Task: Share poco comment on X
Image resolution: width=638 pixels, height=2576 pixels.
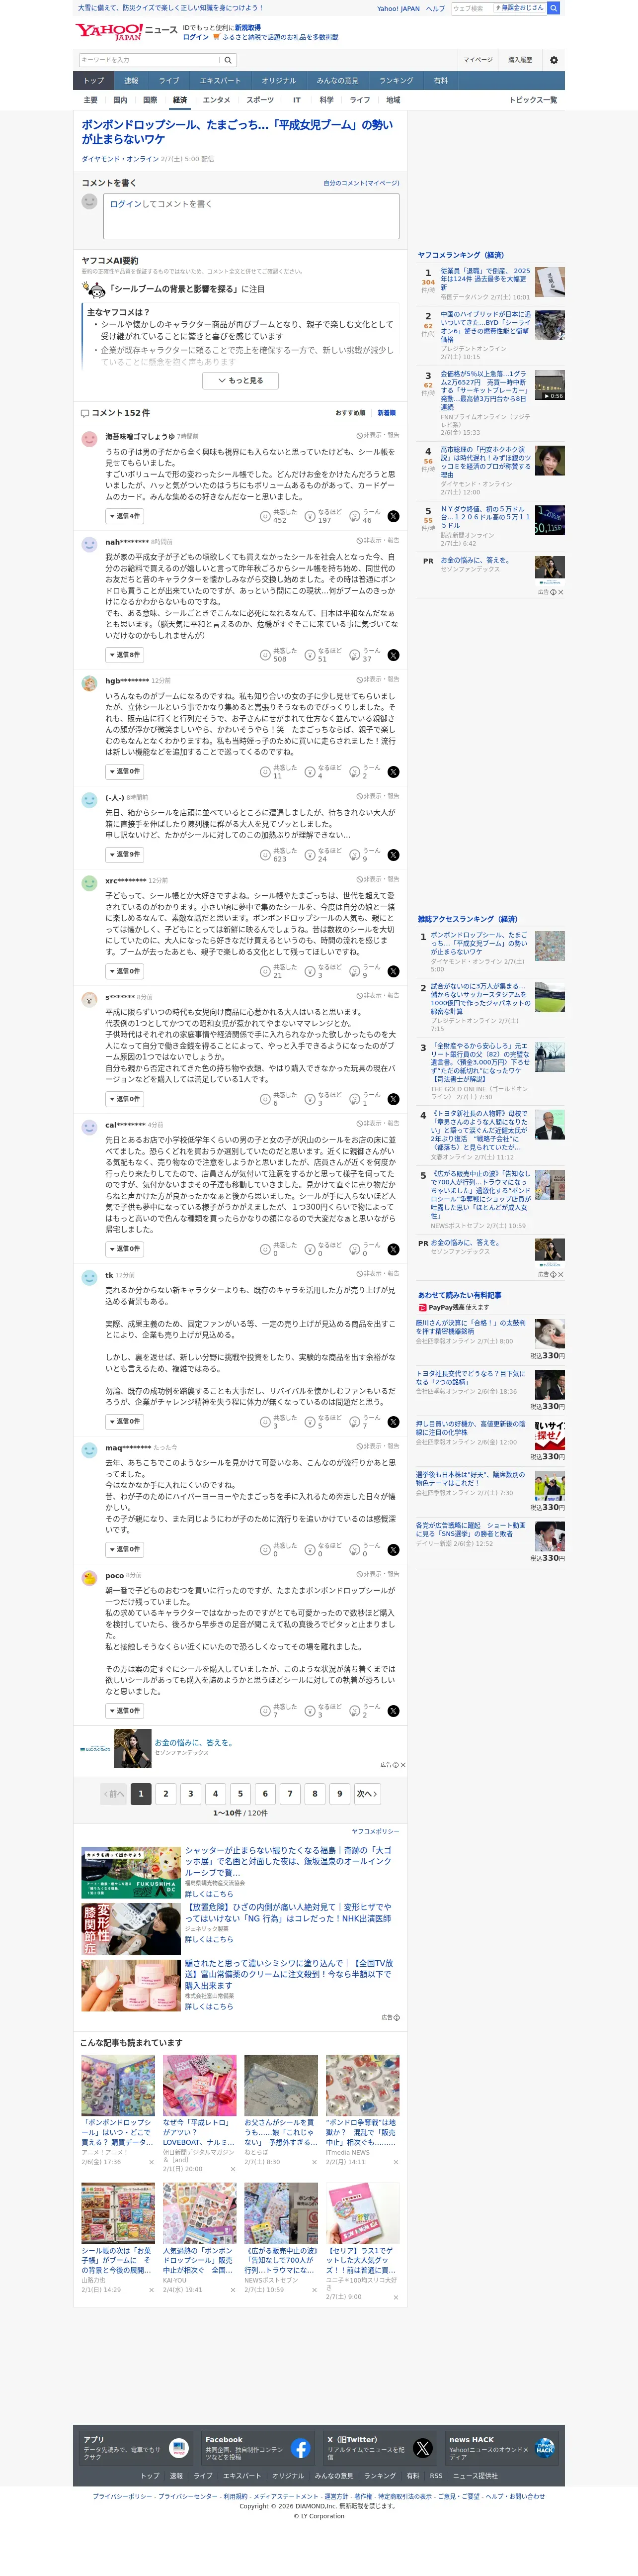Action: click(394, 1711)
